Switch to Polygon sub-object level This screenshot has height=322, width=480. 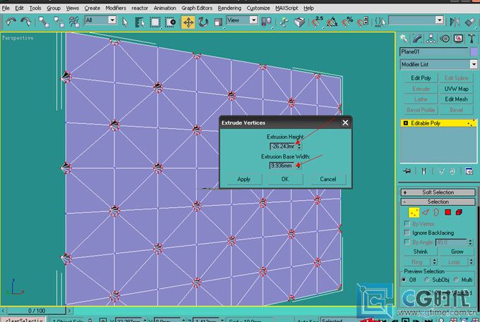(x=448, y=212)
